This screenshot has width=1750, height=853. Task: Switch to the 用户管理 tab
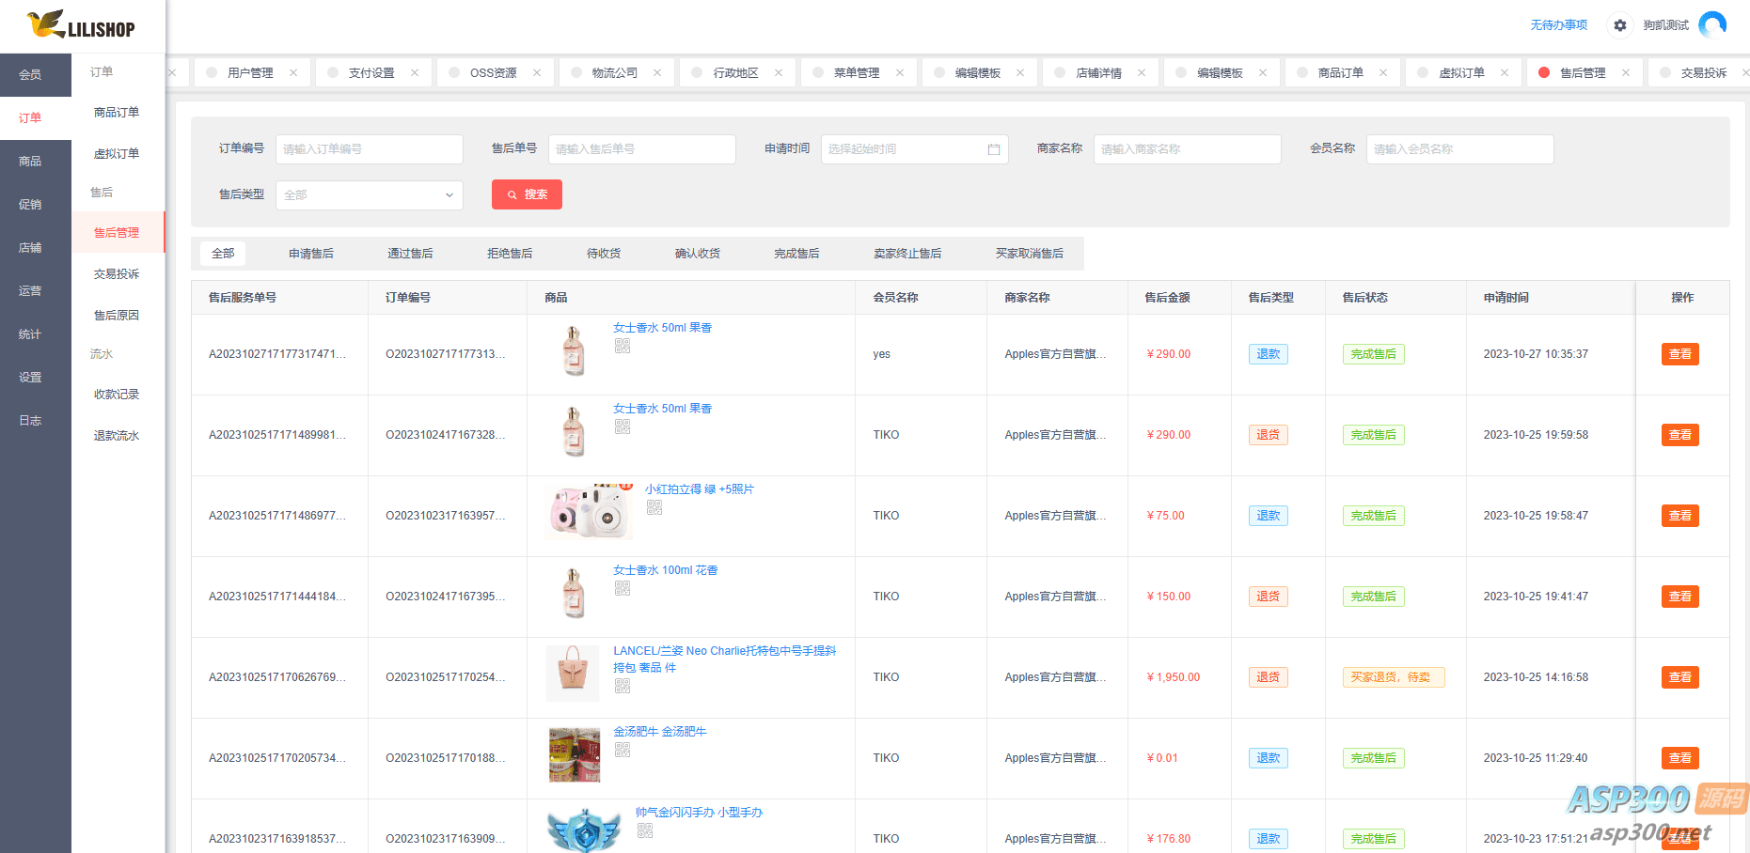(x=250, y=72)
